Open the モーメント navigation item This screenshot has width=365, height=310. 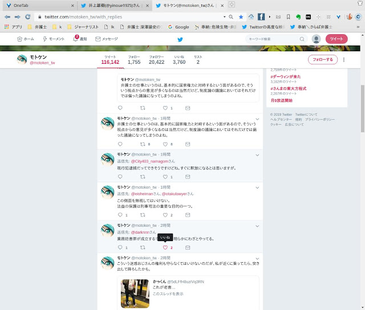point(54,39)
